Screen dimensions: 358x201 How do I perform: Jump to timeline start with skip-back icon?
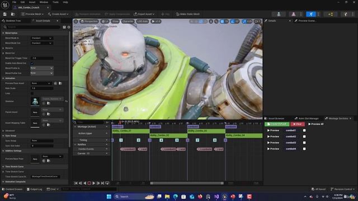[76, 183]
